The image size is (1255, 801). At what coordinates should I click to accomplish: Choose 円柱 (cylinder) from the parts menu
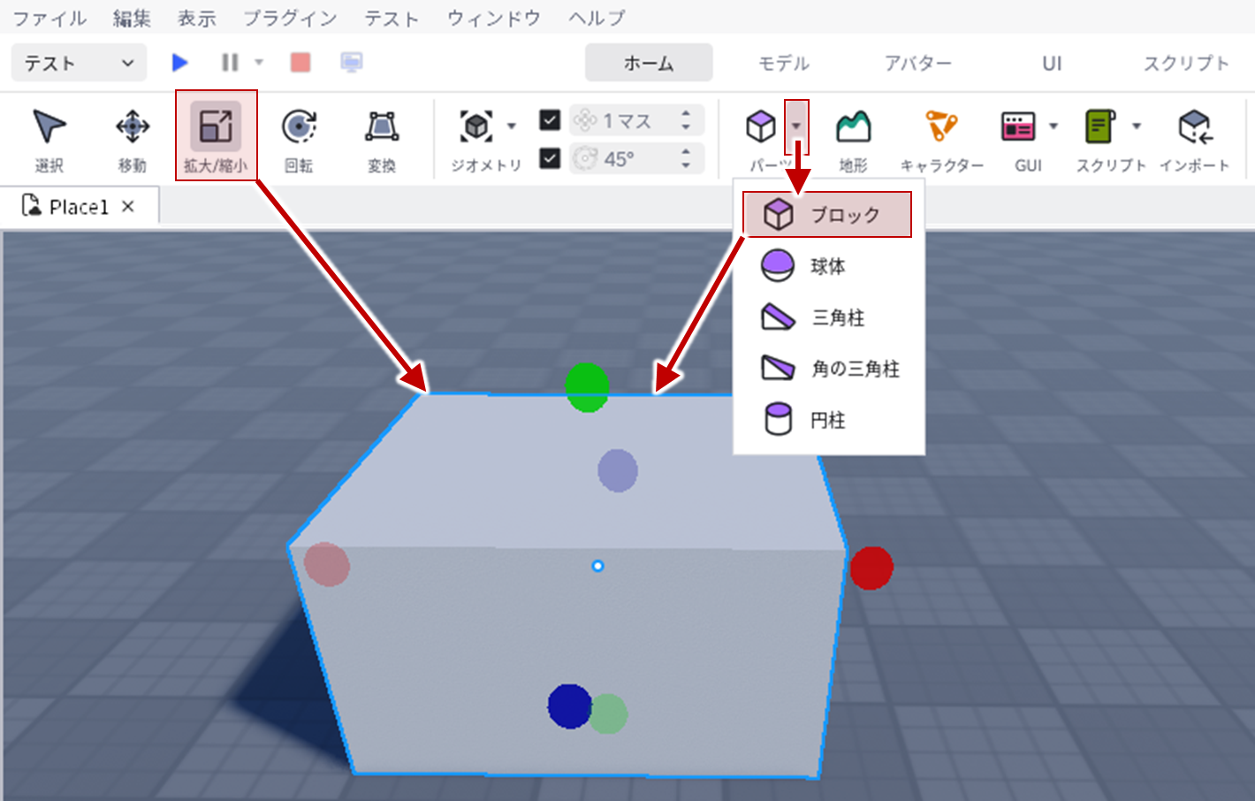827,420
